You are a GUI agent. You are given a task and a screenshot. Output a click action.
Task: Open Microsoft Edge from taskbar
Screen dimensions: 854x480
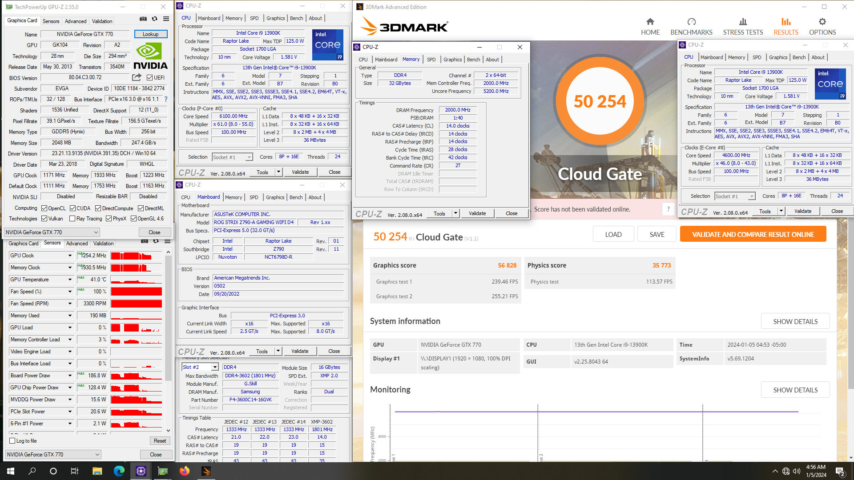coord(119,471)
